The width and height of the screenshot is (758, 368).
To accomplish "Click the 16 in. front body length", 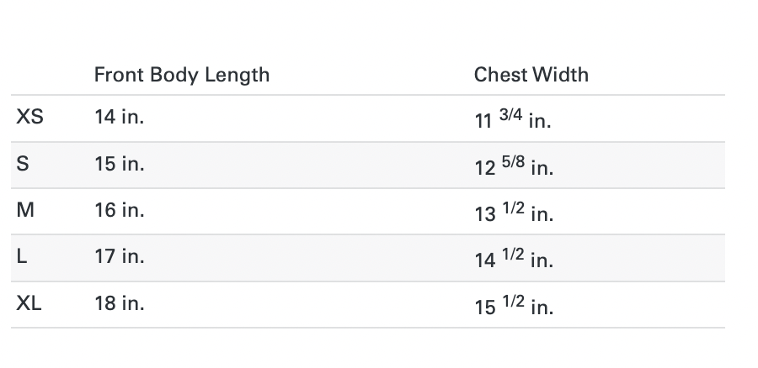I will click(120, 211).
